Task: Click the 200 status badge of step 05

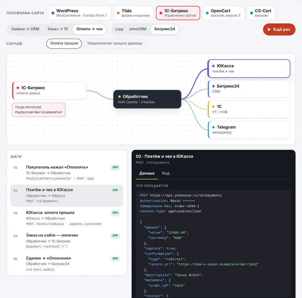Action: pyautogui.click(x=115, y=258)
